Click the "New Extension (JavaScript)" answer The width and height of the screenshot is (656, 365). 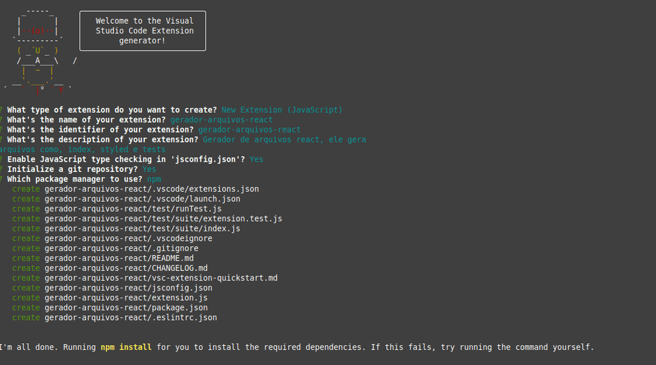pos(282,110)
